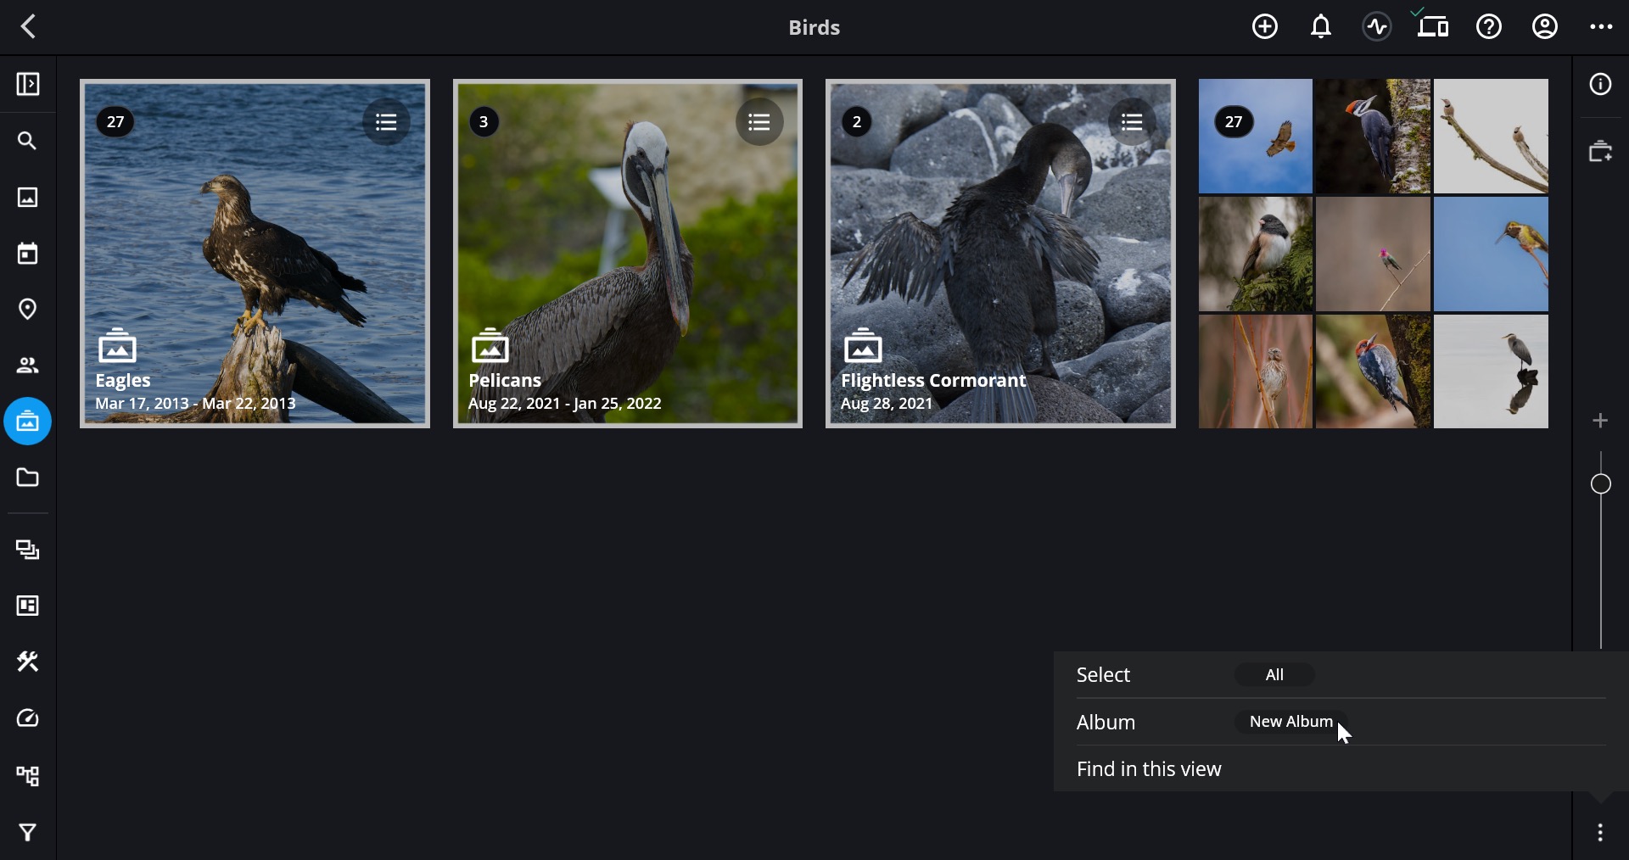This screenshot has width=1629, height=860.
Task: Open the tools wrench icon
Action: (28, 662)
